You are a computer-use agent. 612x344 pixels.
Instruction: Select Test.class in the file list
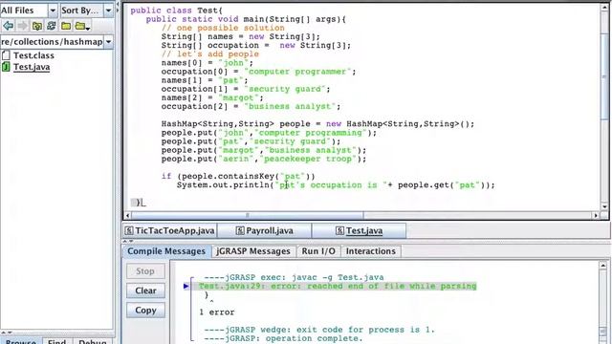pyautogui.click(x=33, y=55)
